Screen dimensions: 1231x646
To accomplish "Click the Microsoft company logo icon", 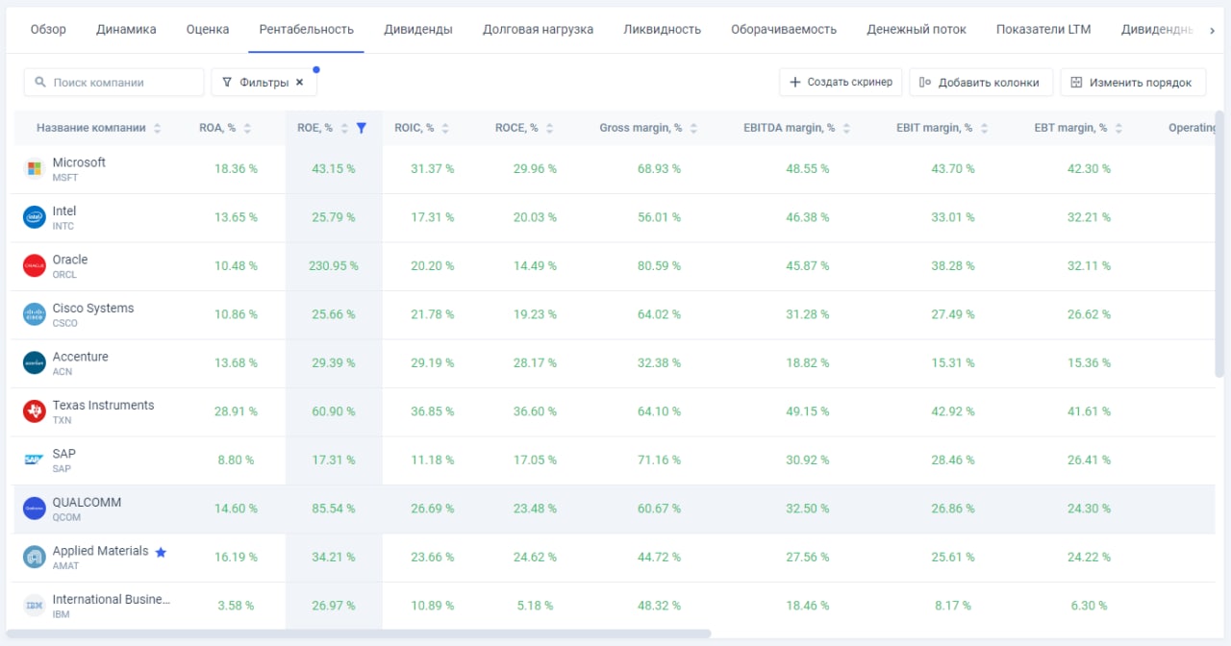I will [x=35, y=169].
